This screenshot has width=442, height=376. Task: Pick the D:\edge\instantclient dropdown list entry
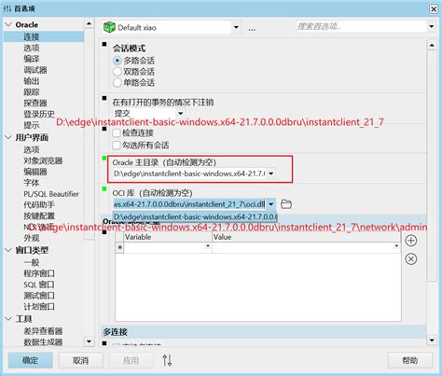tap(195, 216)
